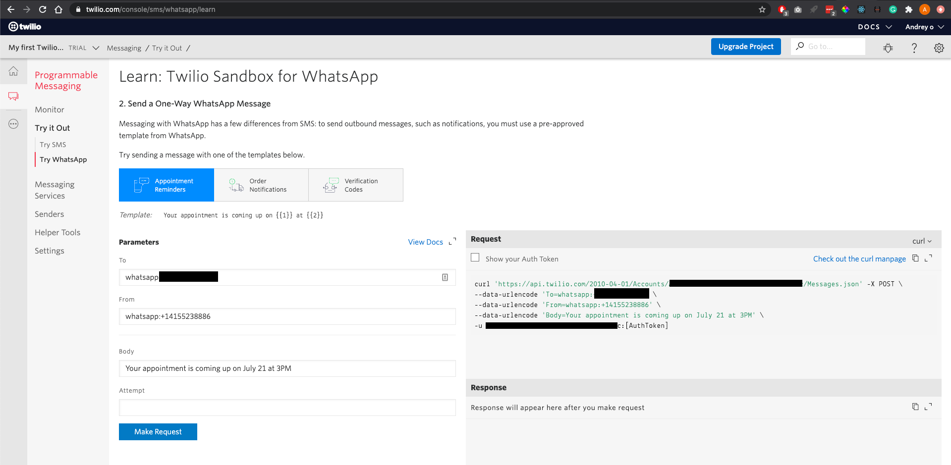Go to Twilio home via logo
The width and height of the screenshot is (951, 465).
tap(25, 27)
